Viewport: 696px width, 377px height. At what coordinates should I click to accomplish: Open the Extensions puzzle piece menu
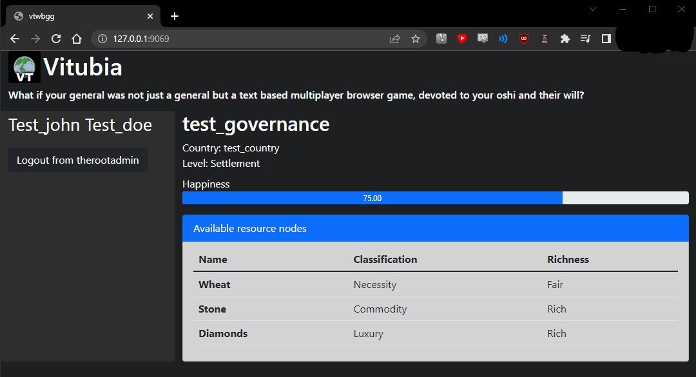[565, 39]
